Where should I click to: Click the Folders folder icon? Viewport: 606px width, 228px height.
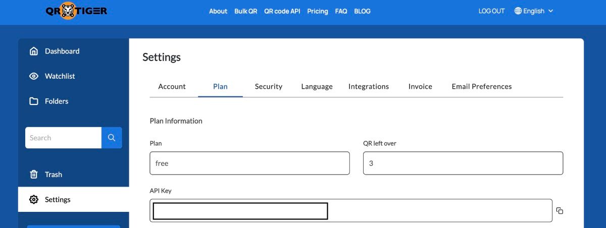click(x=34, y=101)
